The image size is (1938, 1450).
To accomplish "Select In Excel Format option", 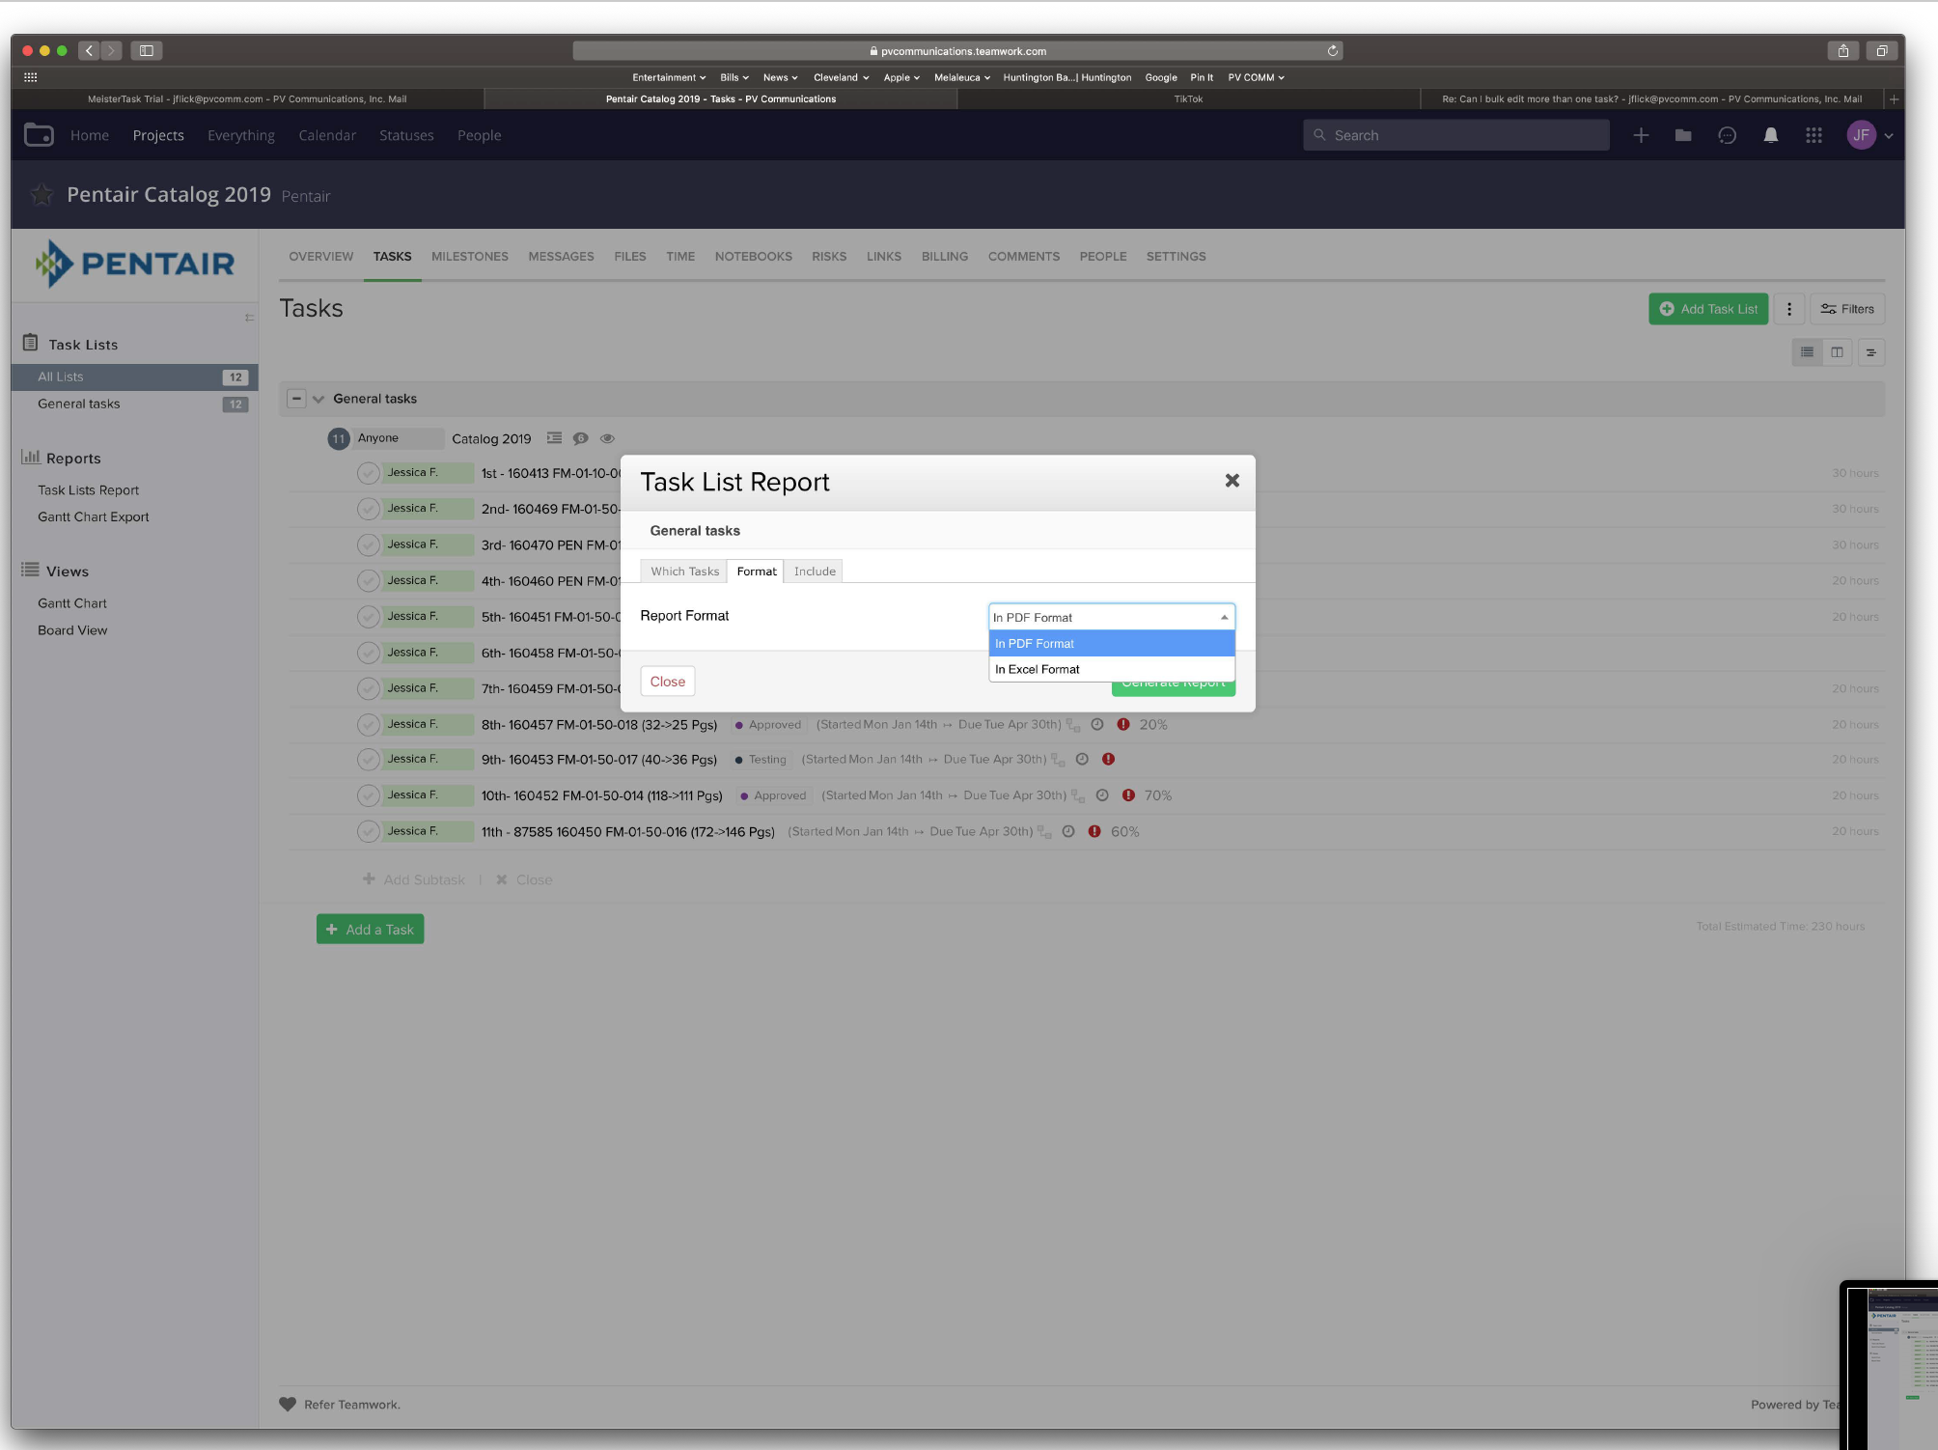I will 1111,669.
